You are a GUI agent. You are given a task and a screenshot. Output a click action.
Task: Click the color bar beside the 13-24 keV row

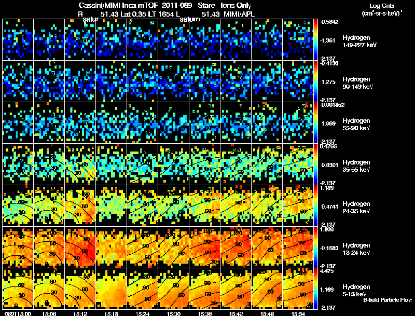tap(315, 247)
